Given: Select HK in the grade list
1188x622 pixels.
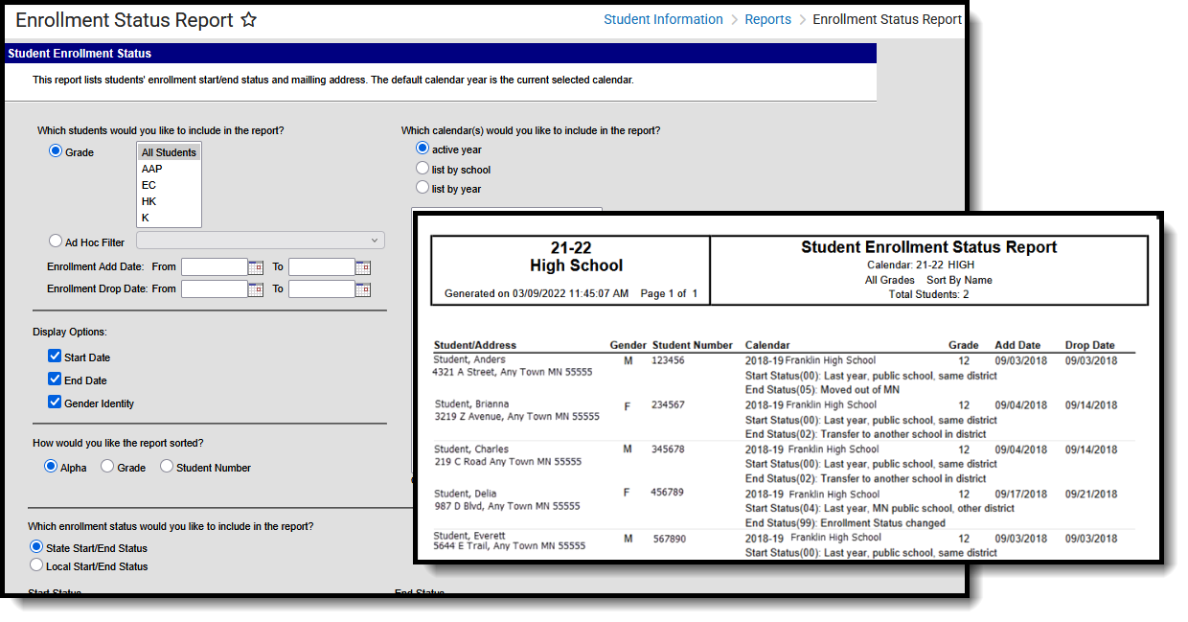Looking at the screenshot, I should point(169,201).
